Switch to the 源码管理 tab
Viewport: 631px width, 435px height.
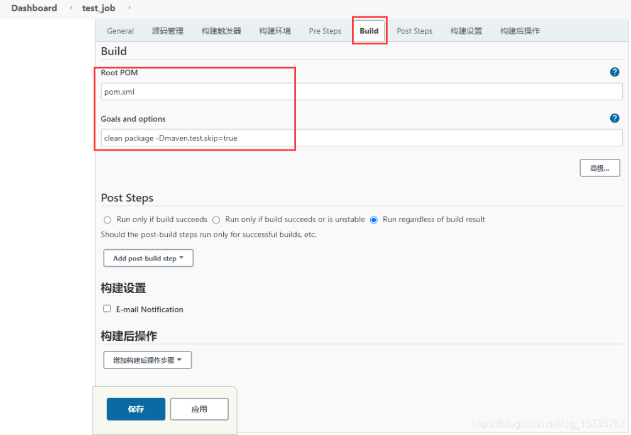167,31
